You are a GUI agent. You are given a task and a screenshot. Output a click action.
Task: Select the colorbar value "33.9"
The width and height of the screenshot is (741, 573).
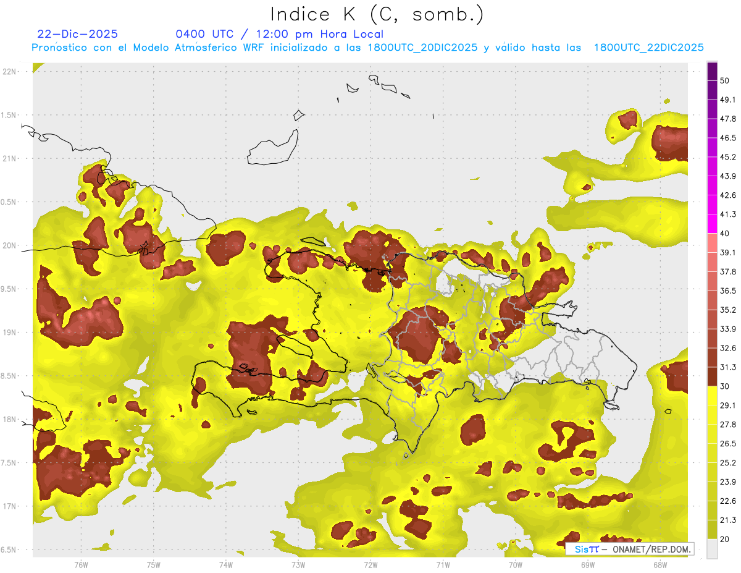(x=727, y=329)
